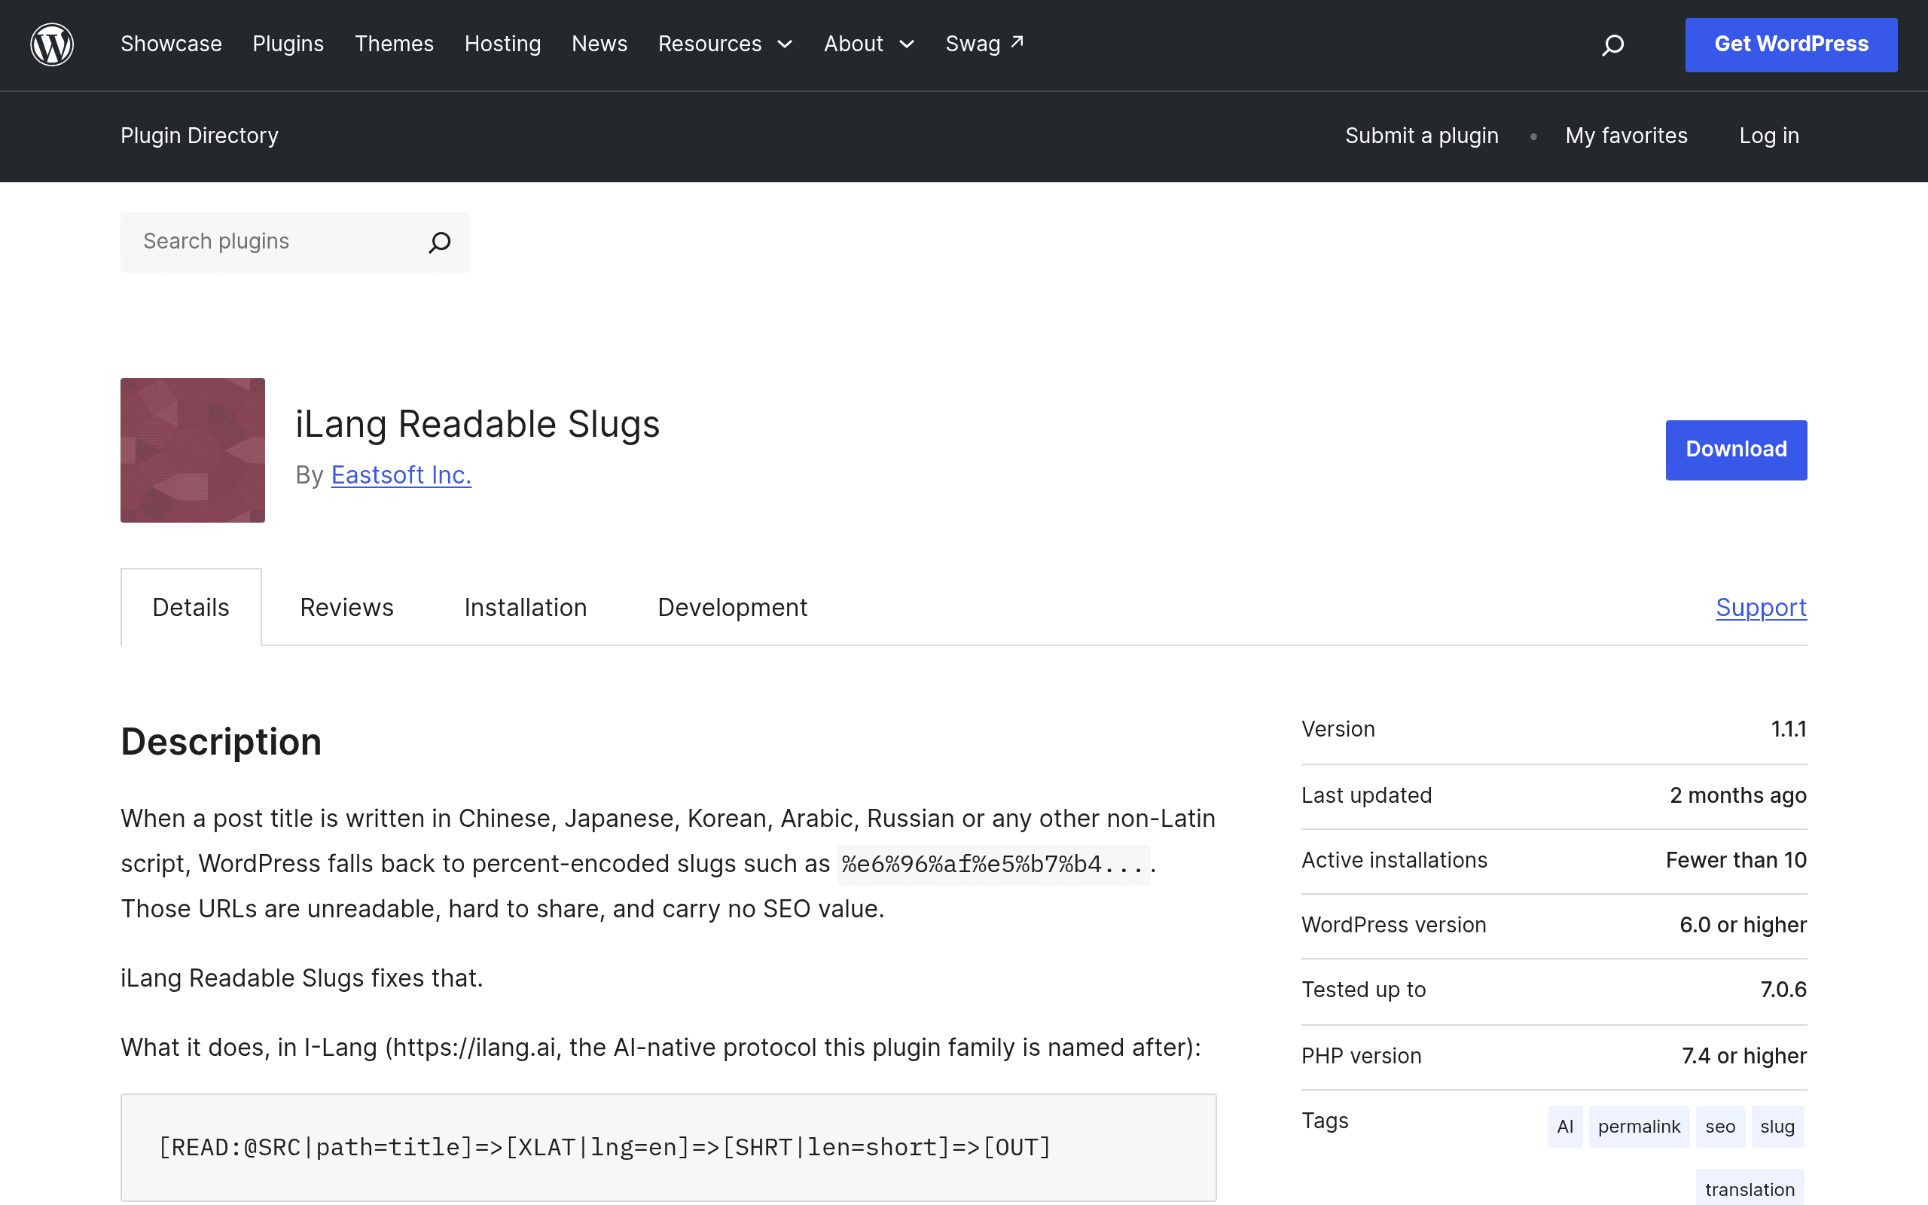Click the I-Lang READ/XLAT code block
The image size is (1928, 1205).
click(x=669, y=1148)
